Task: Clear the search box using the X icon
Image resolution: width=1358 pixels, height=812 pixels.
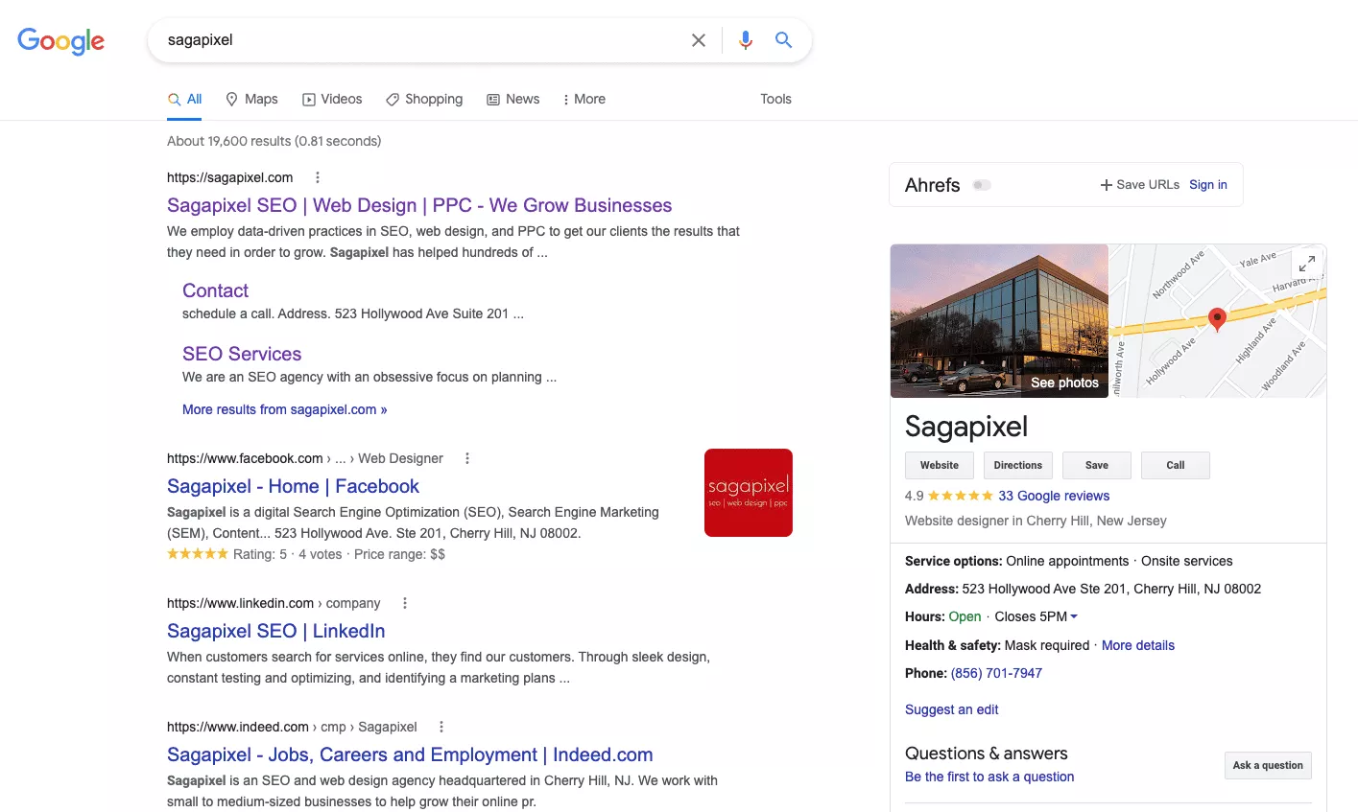Action: coord(699,40)
